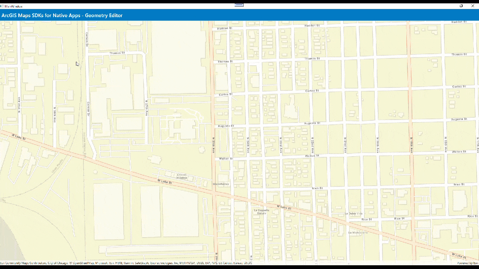This screenshot has width=479, height=269.
Task: Close the MainWindow window
Action: (x=473, y=6)
